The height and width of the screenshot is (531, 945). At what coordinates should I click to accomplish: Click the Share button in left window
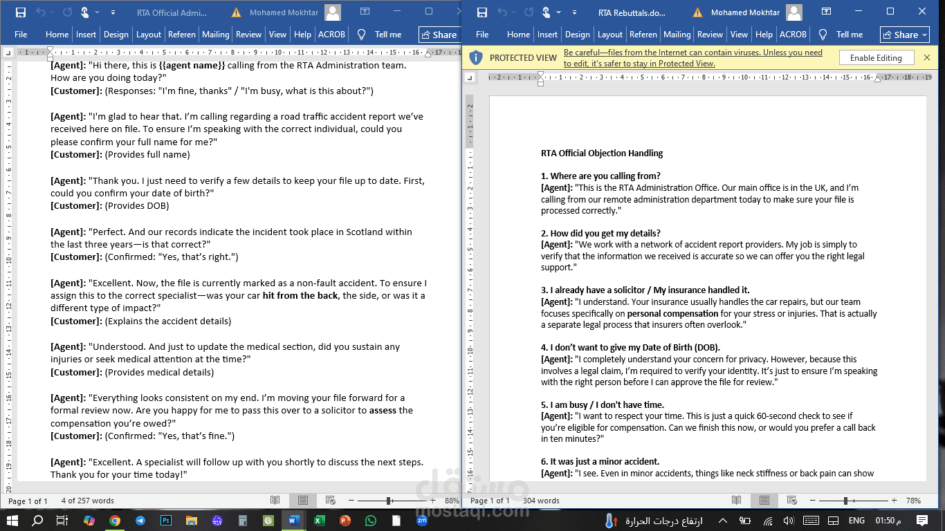(x=439, y=35)
